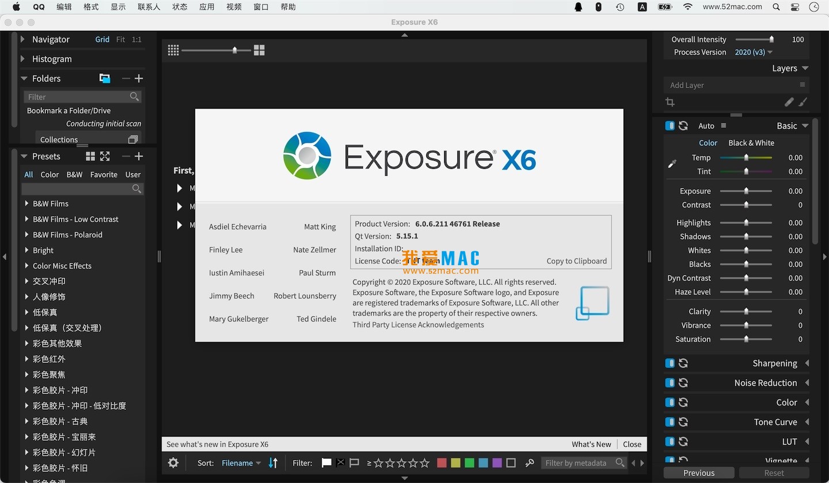This screenshot has width=829, height=483.
Task: Switch to the B&W presets tab
Action: (74, 174)
